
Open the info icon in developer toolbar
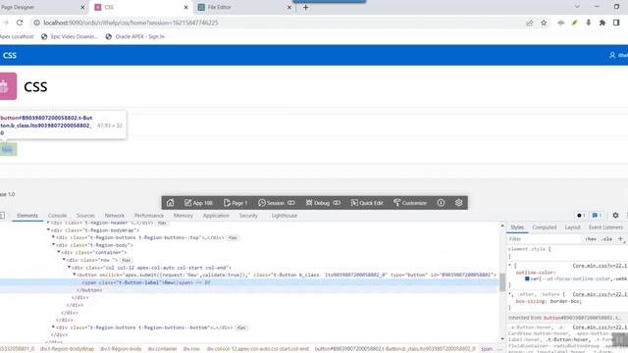441,203
